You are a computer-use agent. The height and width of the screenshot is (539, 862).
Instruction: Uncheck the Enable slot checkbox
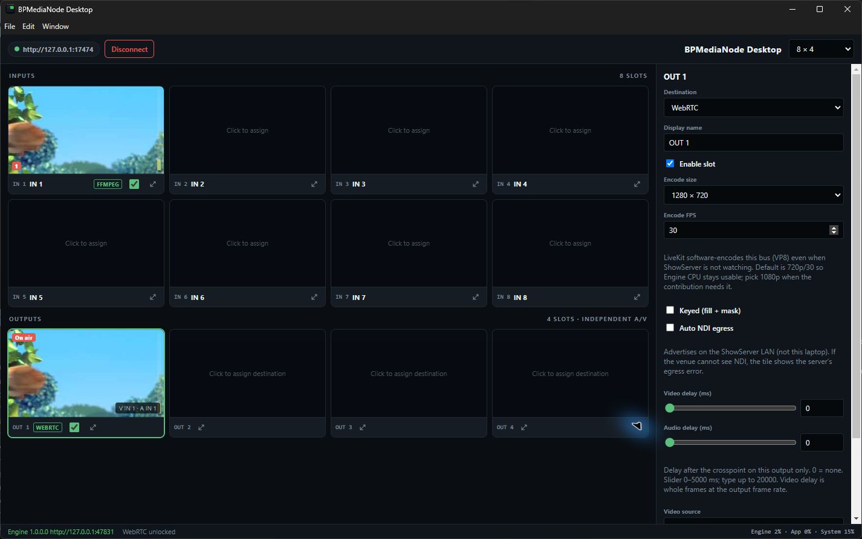click(670, 164)
